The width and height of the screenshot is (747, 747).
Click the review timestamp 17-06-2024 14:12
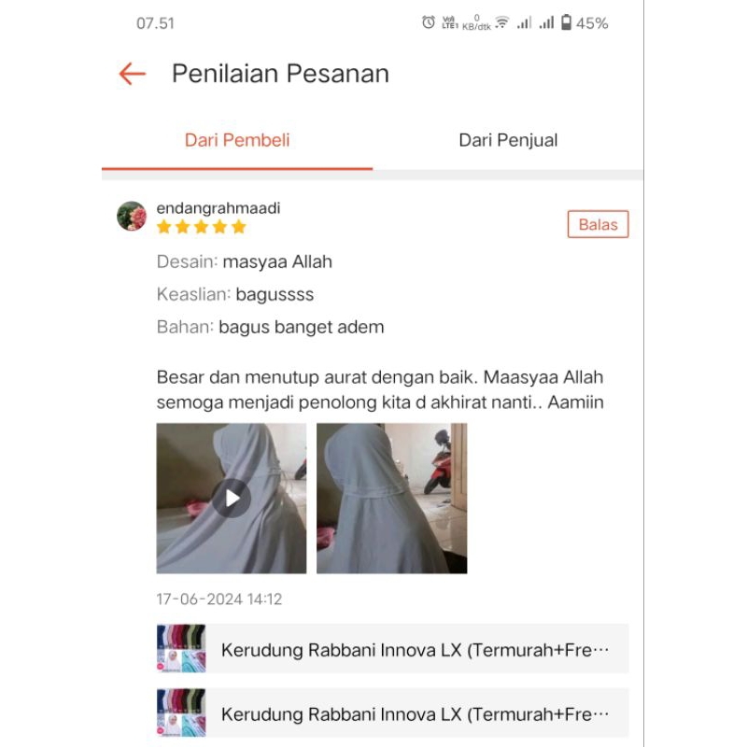pos(219,599)
